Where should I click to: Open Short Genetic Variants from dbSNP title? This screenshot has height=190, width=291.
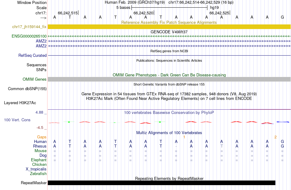click(x=169, y=84)
